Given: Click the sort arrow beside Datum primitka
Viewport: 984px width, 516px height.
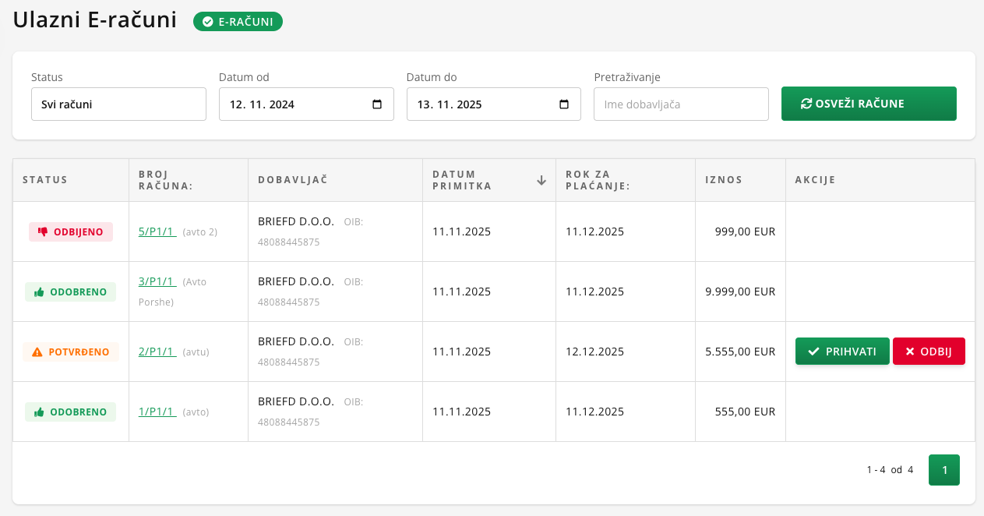Looking at the screenshot, I should coord(541,180).
